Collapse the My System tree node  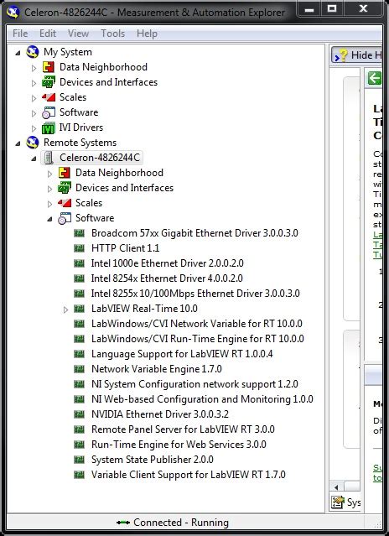[18, 53]
